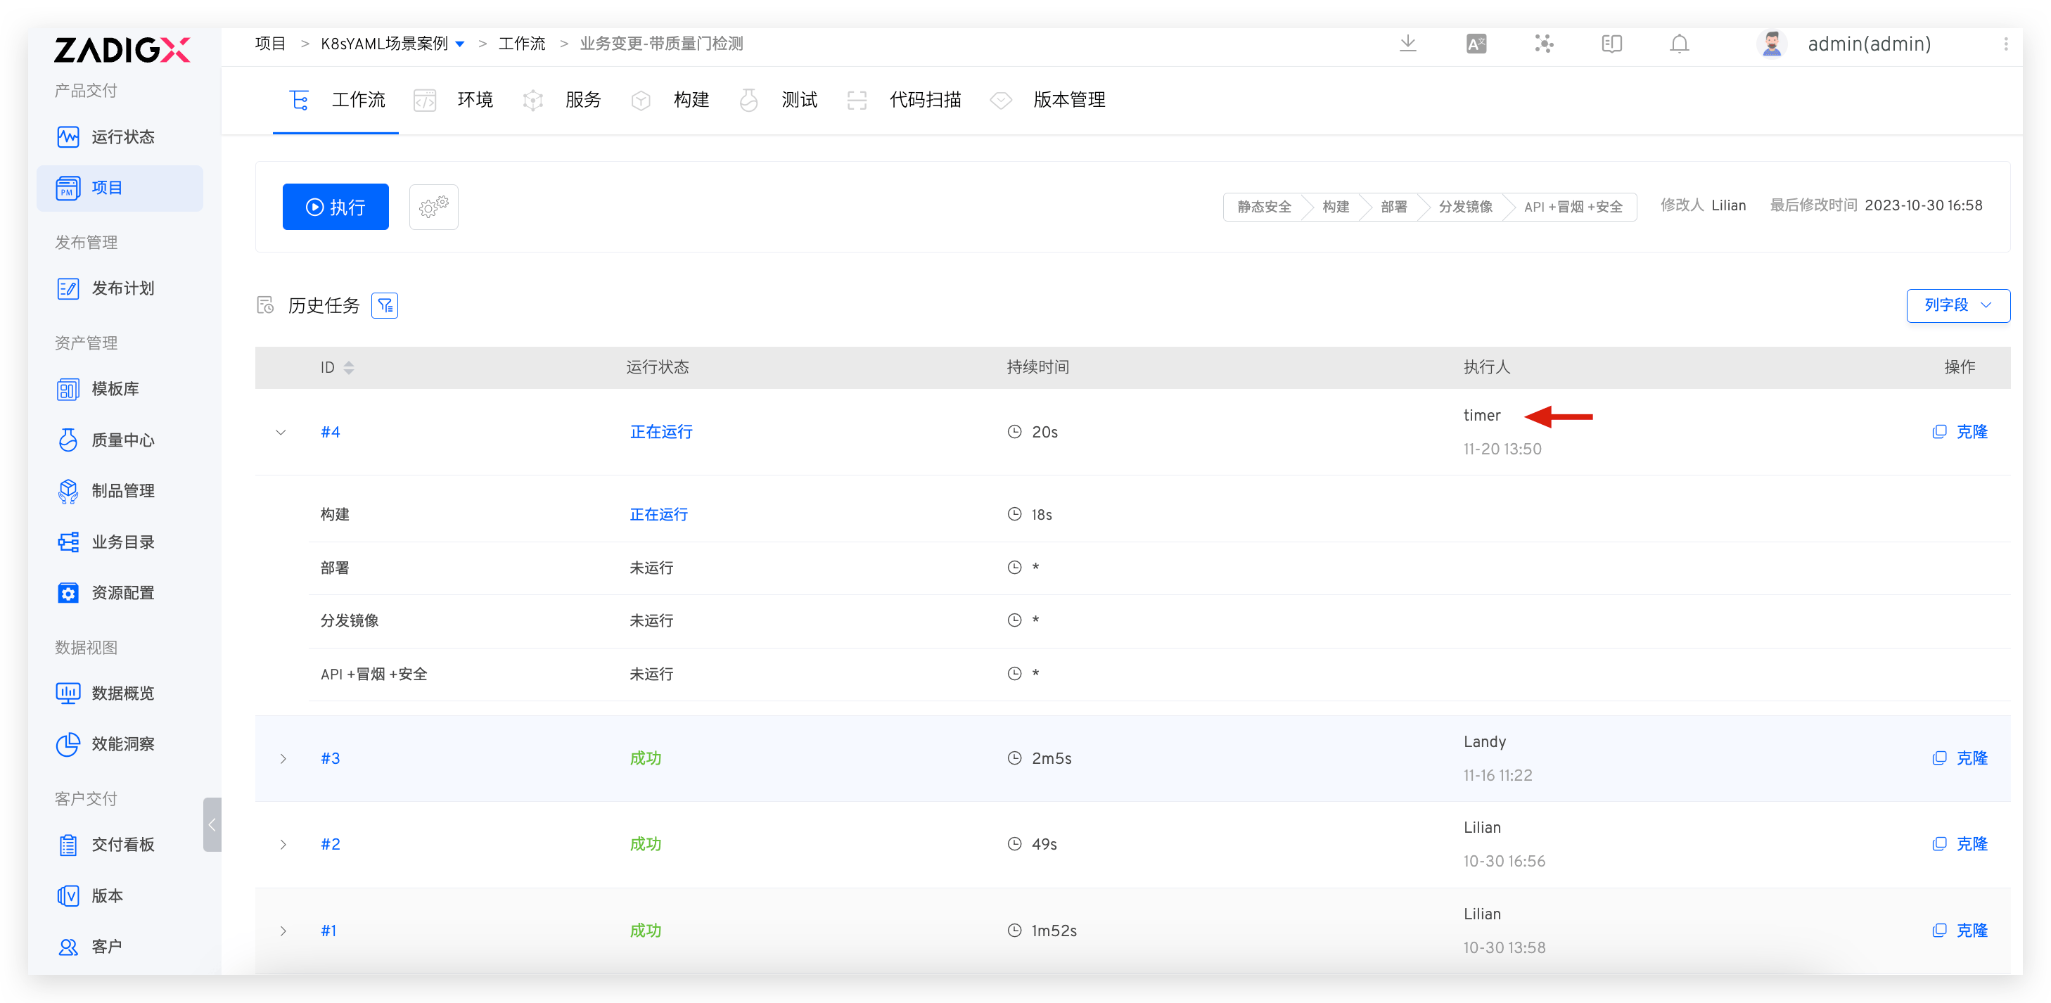Expand task #3 details row
2051x1003 pixels.
point(283,758)
